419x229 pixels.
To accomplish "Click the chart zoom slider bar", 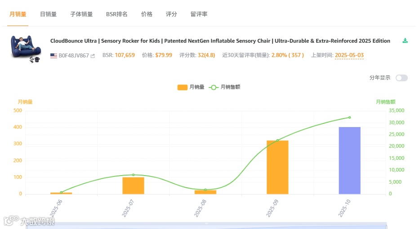I will (206, 225).
